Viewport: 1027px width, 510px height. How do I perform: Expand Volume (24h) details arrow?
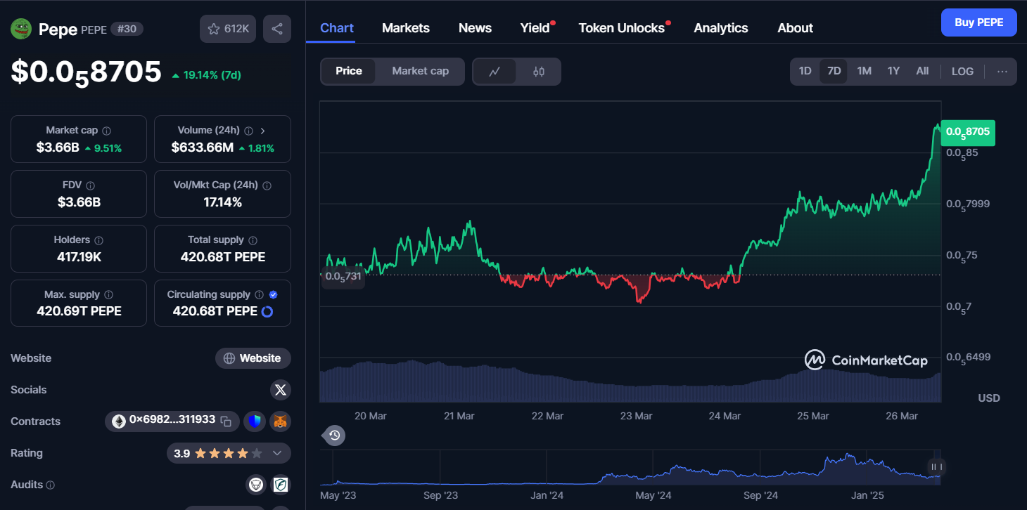(263, 131)
